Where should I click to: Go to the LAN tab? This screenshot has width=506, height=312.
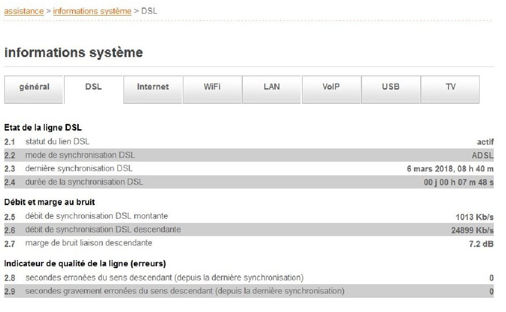tap(271, 87)
